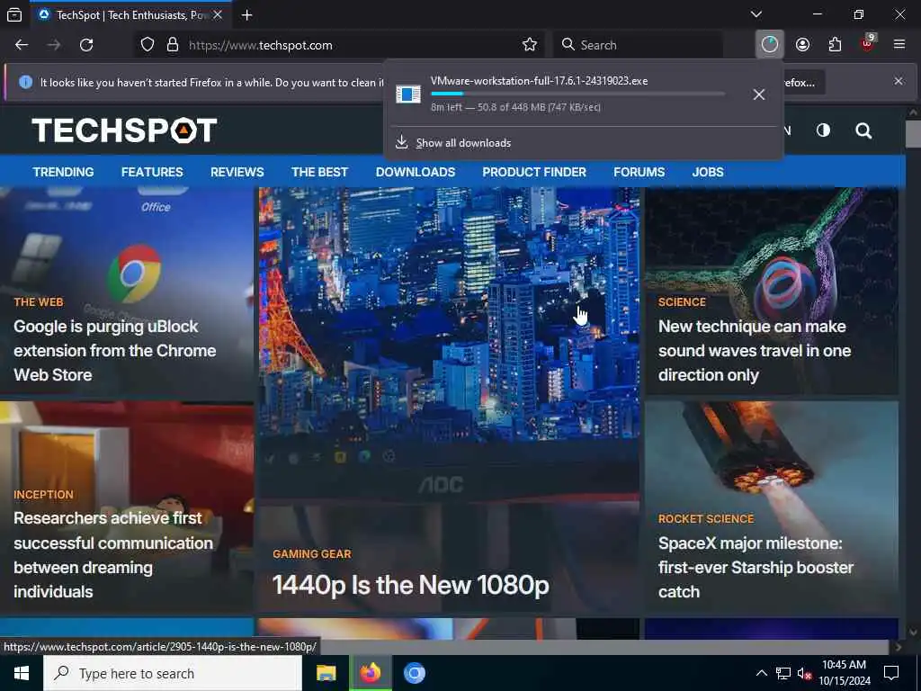Open SpaceX Starship booster catch article
Screen dimensions: 921x691
(x=756, y=567)
